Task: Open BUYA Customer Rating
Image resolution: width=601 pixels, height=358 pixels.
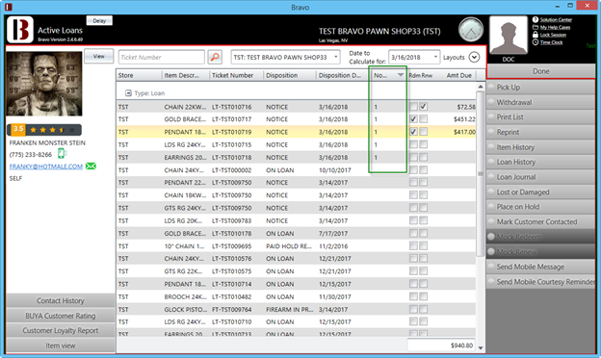Action: pos(61,316)
